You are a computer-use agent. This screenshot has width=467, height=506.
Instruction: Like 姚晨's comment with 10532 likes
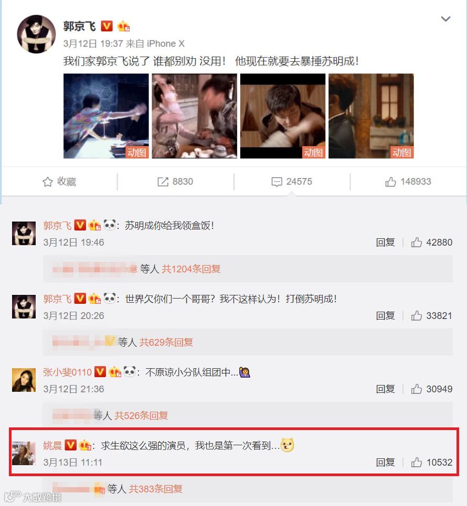[416, 463]
